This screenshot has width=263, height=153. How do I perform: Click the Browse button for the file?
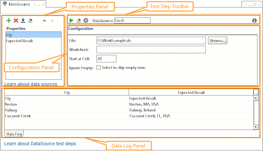click(x=217, y=41)
